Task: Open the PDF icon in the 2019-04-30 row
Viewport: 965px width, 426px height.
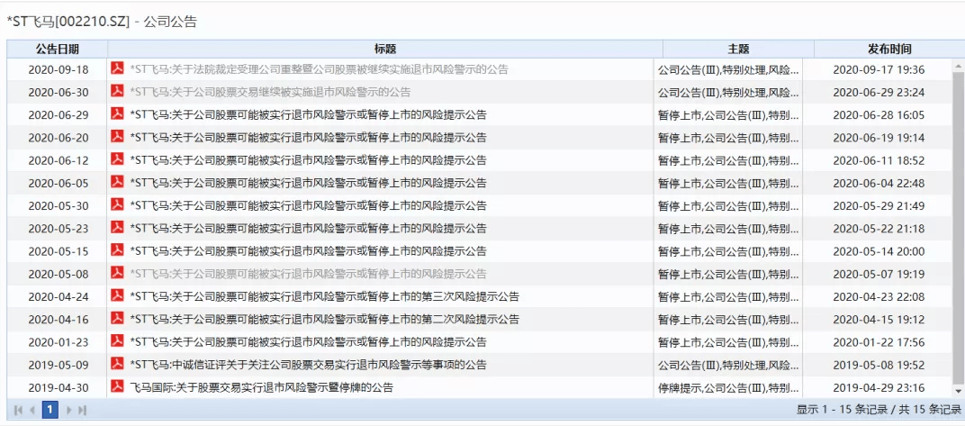Action: [118, 387]
